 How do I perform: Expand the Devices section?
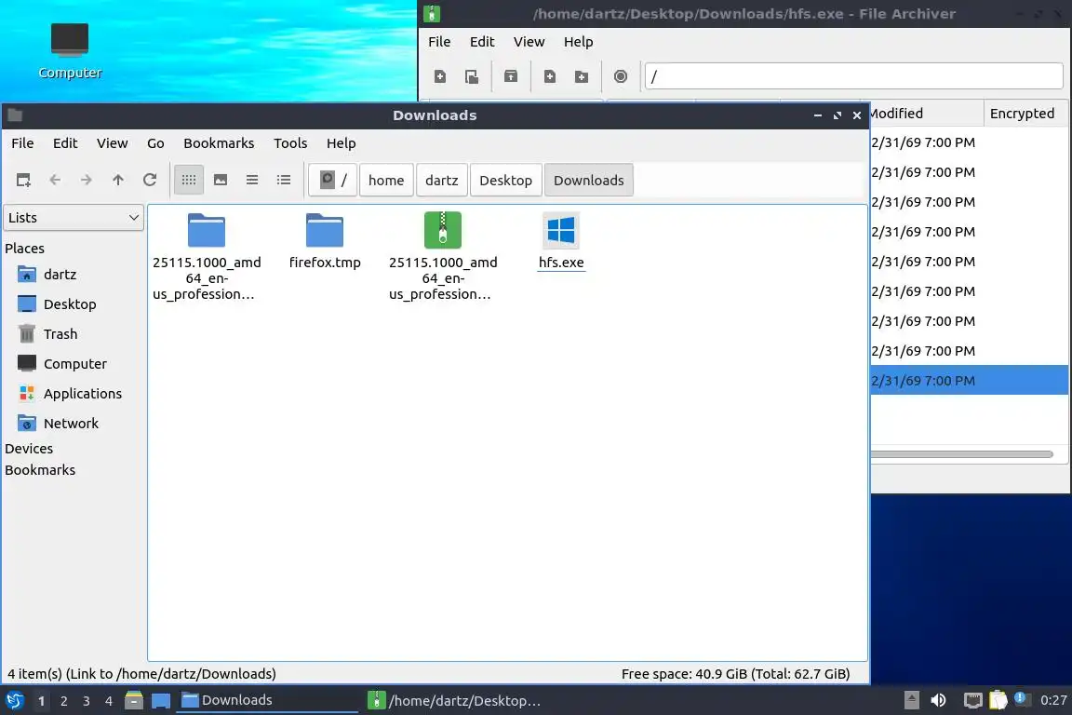pos(29,449)
